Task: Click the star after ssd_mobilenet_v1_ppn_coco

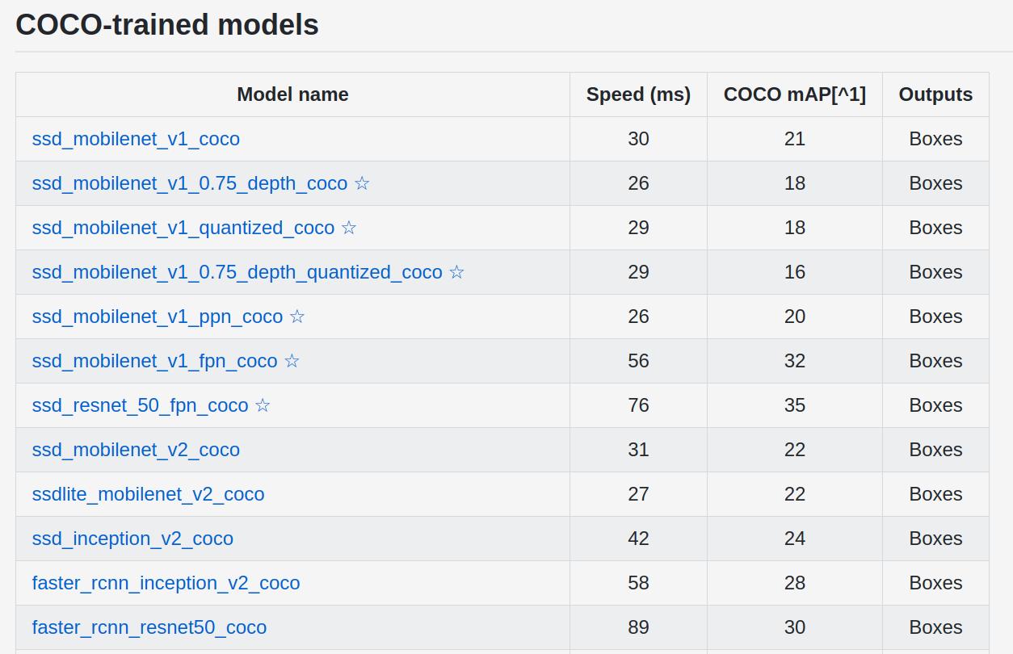Action: click(x=297, y=317)
